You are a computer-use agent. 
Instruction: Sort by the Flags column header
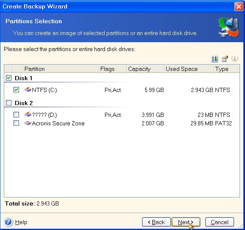click(113, 69)
